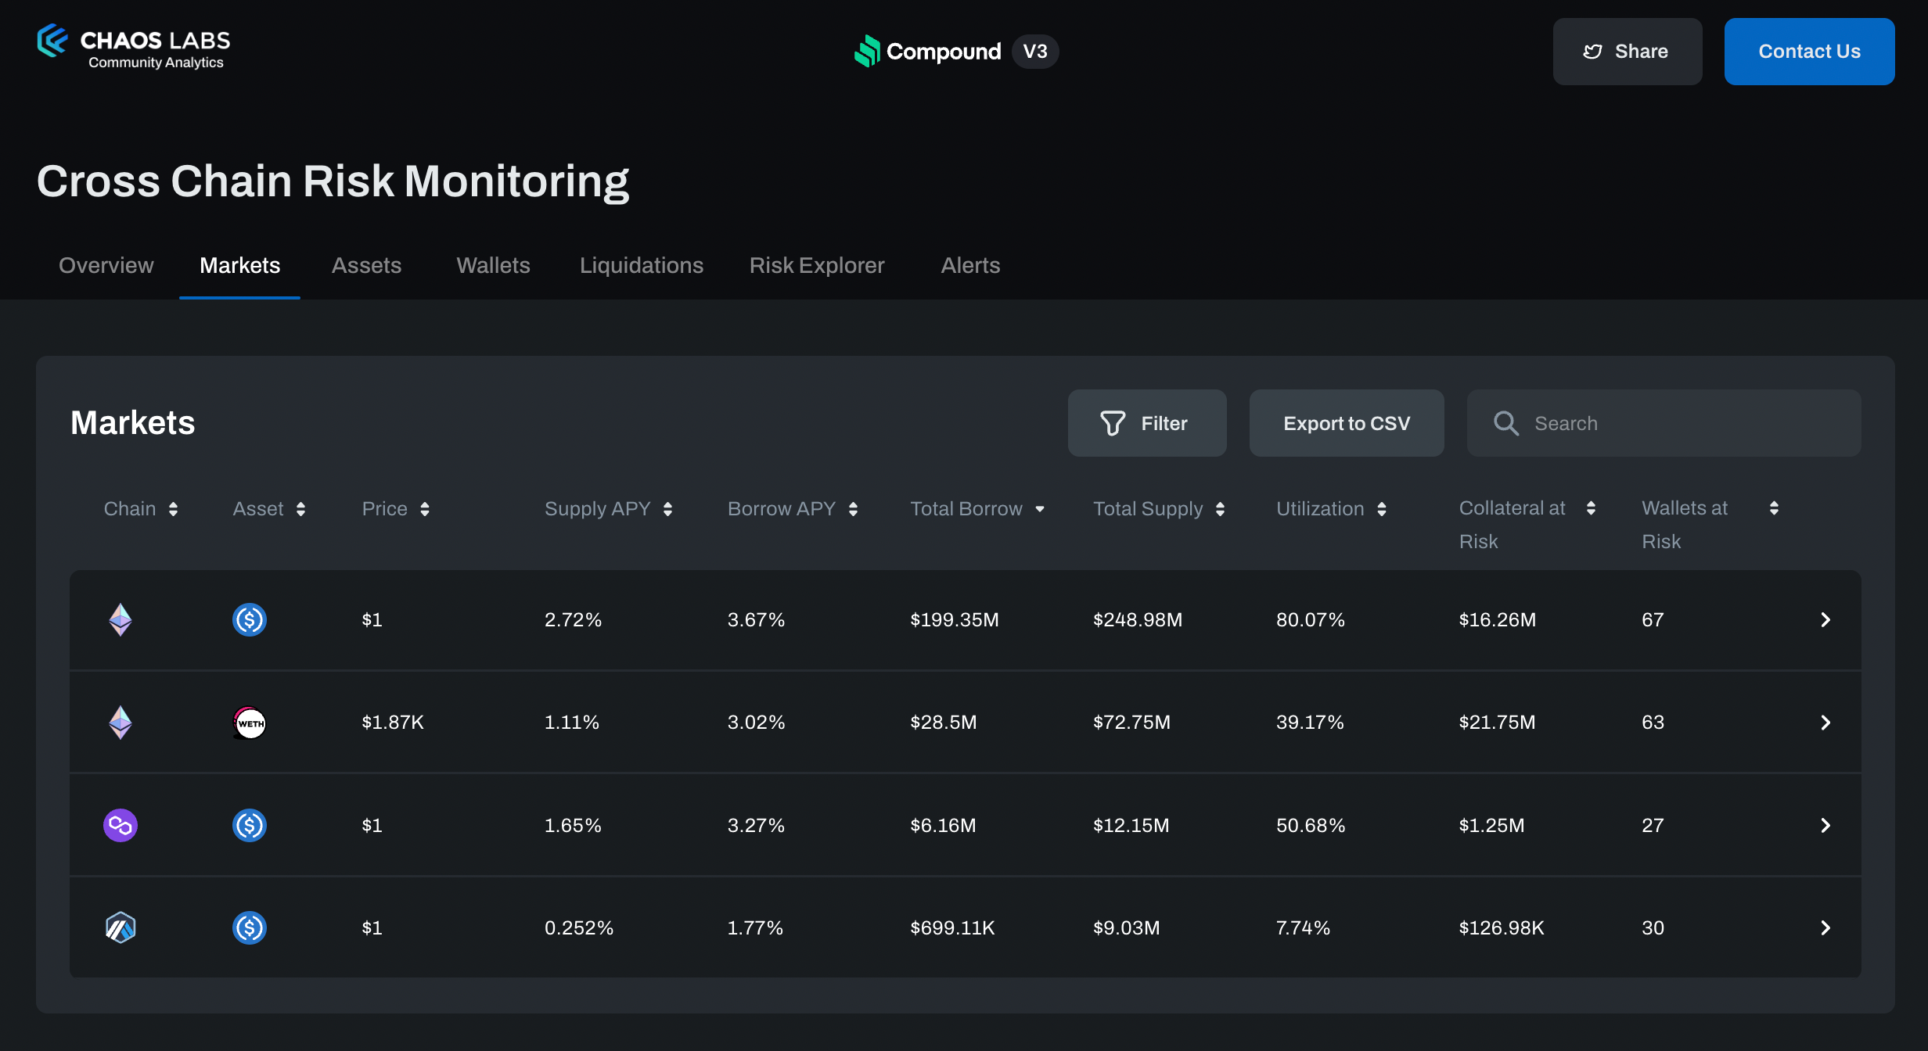
Task: Sort table by Wallets at Risk
Action: [1774, 508]
